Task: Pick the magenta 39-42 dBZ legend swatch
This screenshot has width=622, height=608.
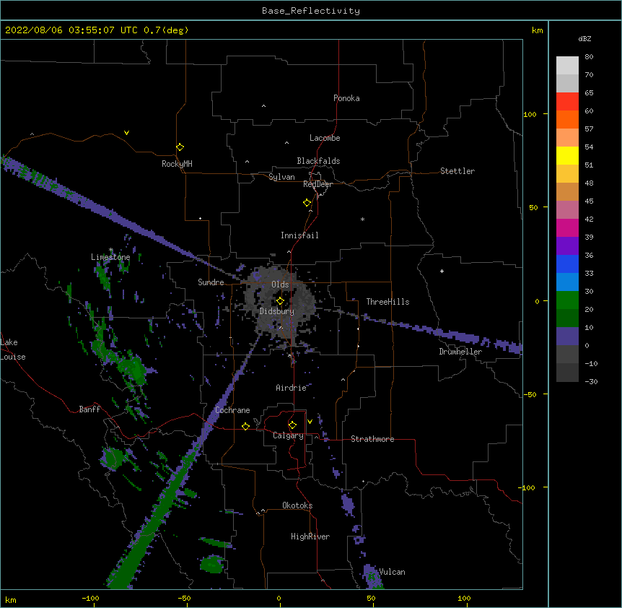Action: [567, 227]
